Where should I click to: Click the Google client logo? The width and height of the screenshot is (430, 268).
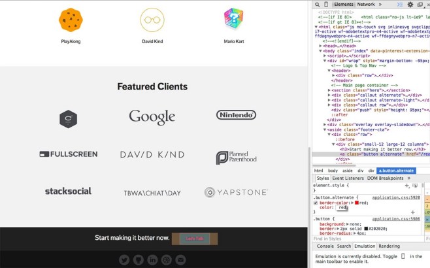152,117
